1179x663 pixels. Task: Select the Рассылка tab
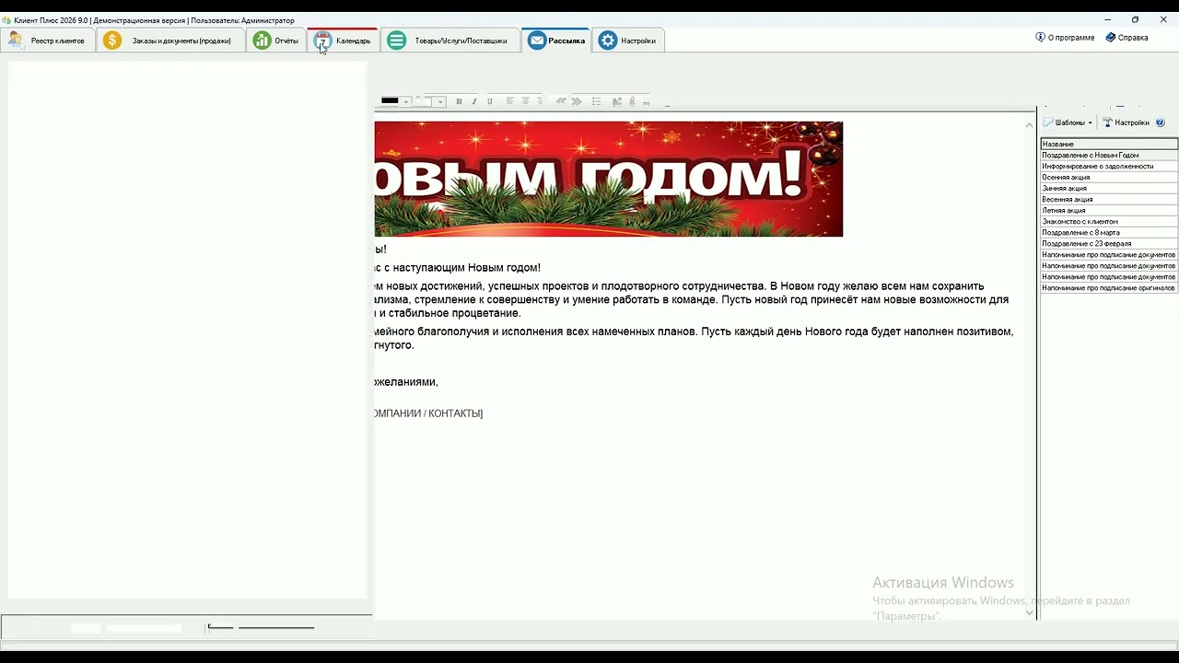click(x=556, y=41)
